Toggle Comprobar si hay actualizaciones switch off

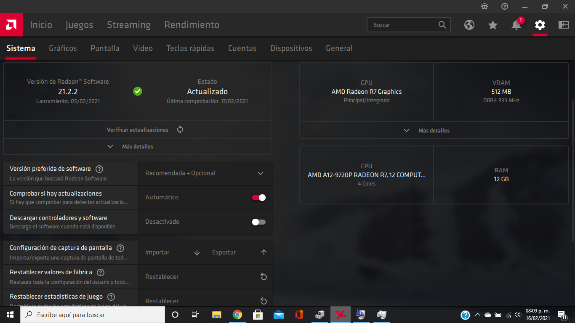(259, 198)
